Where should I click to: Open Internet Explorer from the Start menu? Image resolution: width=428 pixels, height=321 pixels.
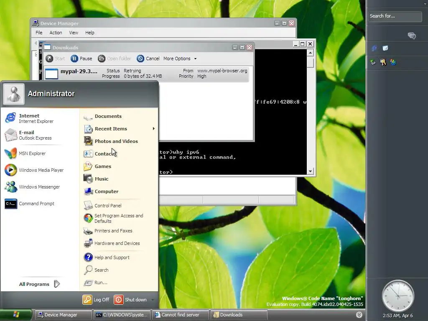(30, 118)
